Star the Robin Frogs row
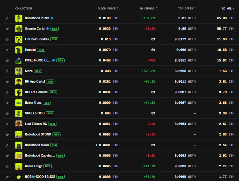This screenshot has height=181, width=239. [x=7, y=103]
